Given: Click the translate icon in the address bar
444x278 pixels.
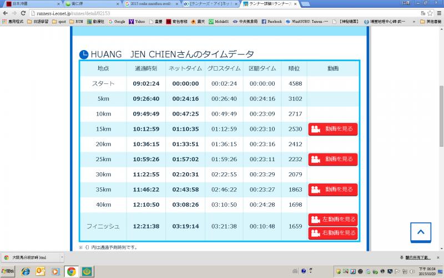Looking at the screenshot, I should (x=423, y=13).
